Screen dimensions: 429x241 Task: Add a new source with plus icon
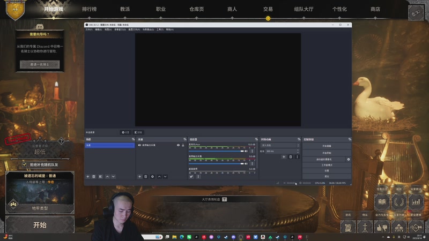click(139, 177)
